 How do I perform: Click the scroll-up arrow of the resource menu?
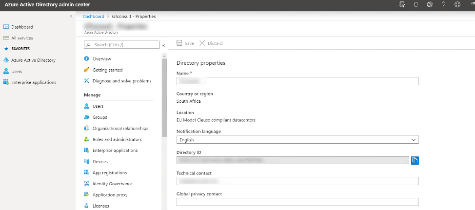[164, 56]
